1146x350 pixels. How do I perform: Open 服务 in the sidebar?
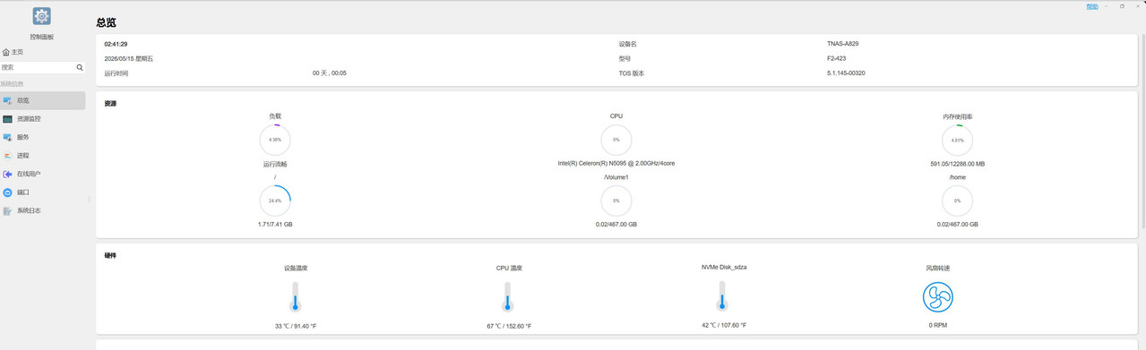coord(43,137)
